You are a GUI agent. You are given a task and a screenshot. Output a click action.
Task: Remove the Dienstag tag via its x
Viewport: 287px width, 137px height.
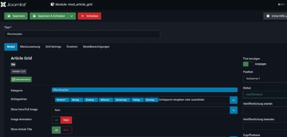coord(95,100)
